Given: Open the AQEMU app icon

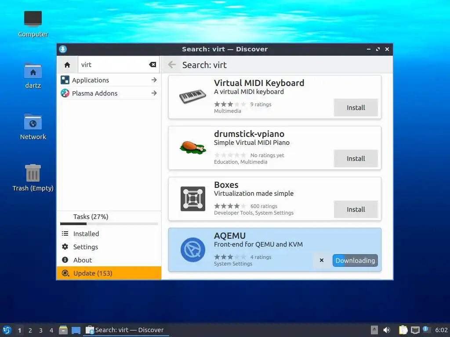Looking at the screenshot, I should tap(192, 250).
